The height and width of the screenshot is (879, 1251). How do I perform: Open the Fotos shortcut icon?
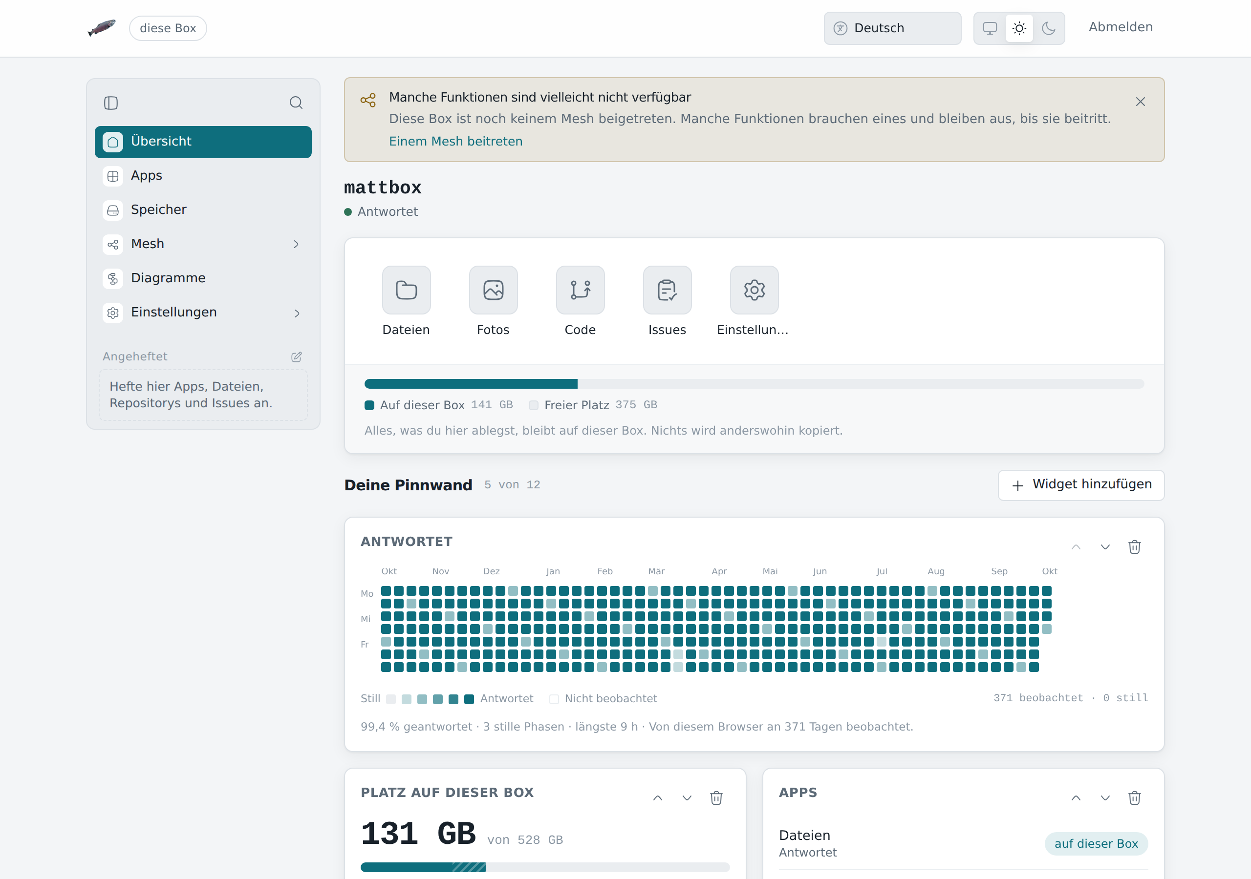tap(493, 290)
